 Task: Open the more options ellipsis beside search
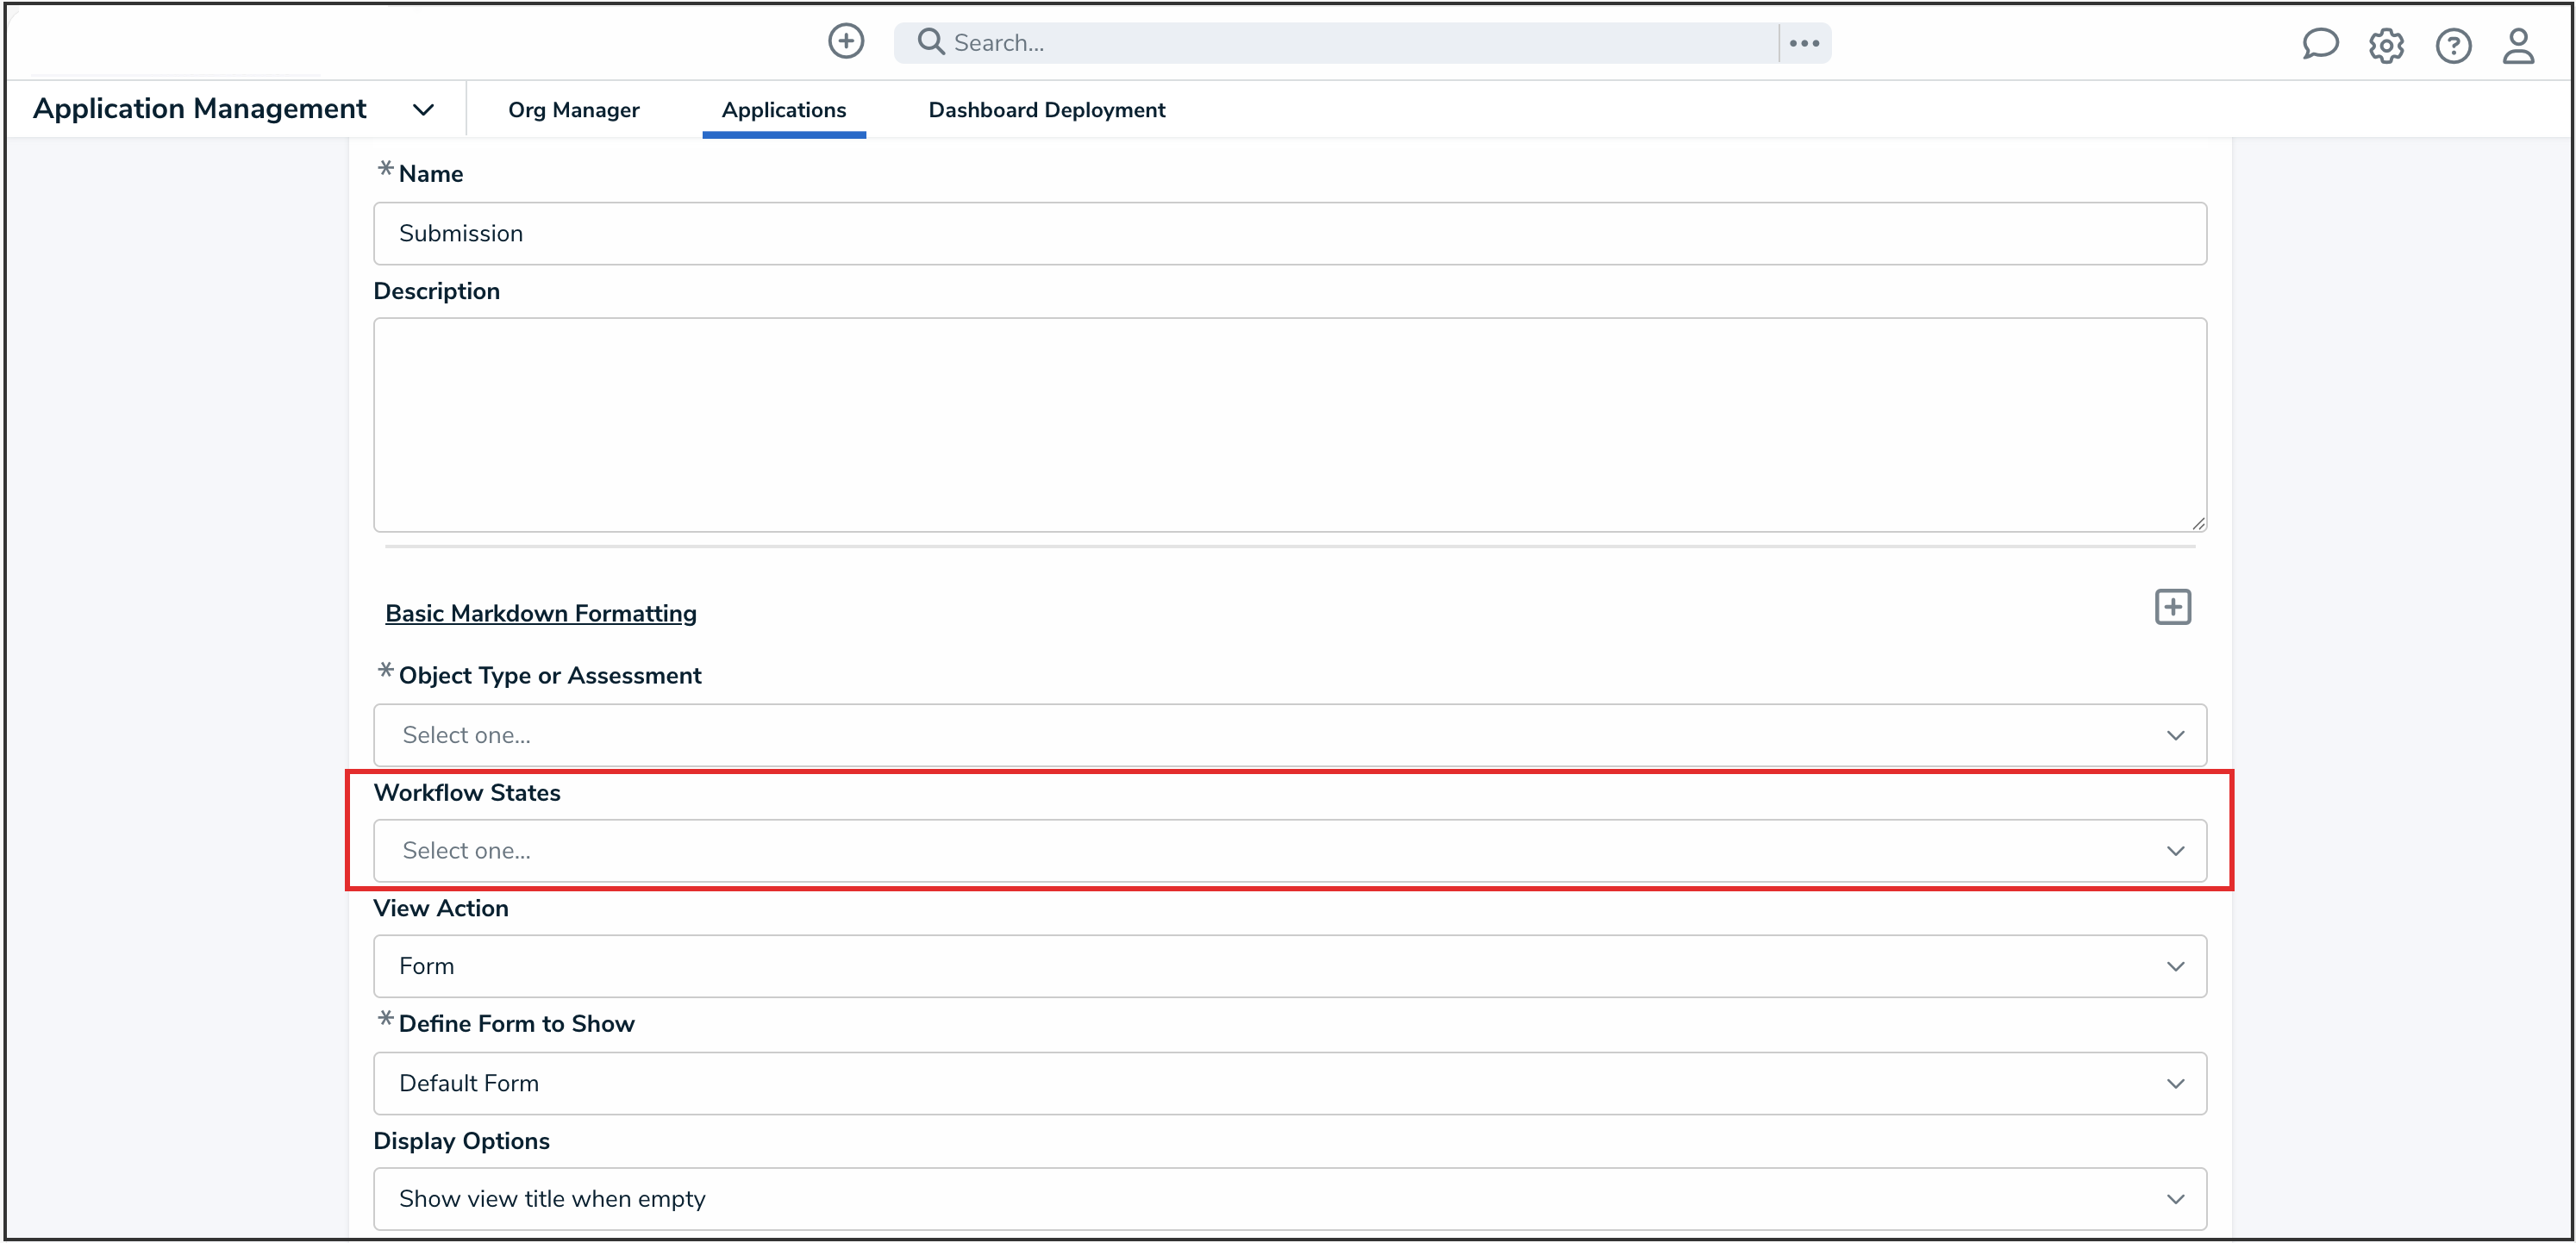click(x=1805, y=42)
